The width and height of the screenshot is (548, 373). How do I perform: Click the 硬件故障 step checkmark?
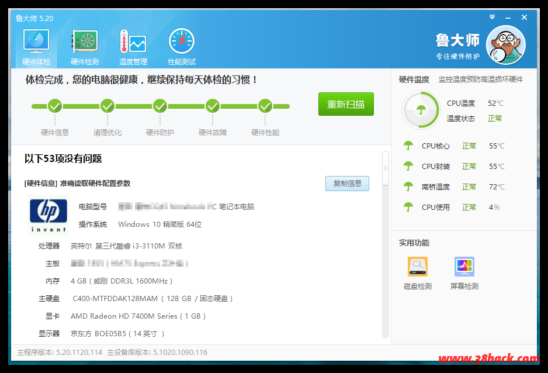pos(213,106)
